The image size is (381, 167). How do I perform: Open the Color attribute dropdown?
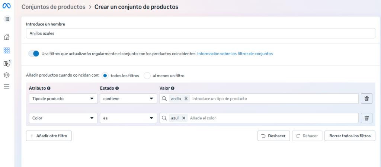63,118
